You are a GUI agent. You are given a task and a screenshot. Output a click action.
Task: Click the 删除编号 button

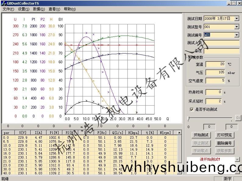(x=224, y=143)
